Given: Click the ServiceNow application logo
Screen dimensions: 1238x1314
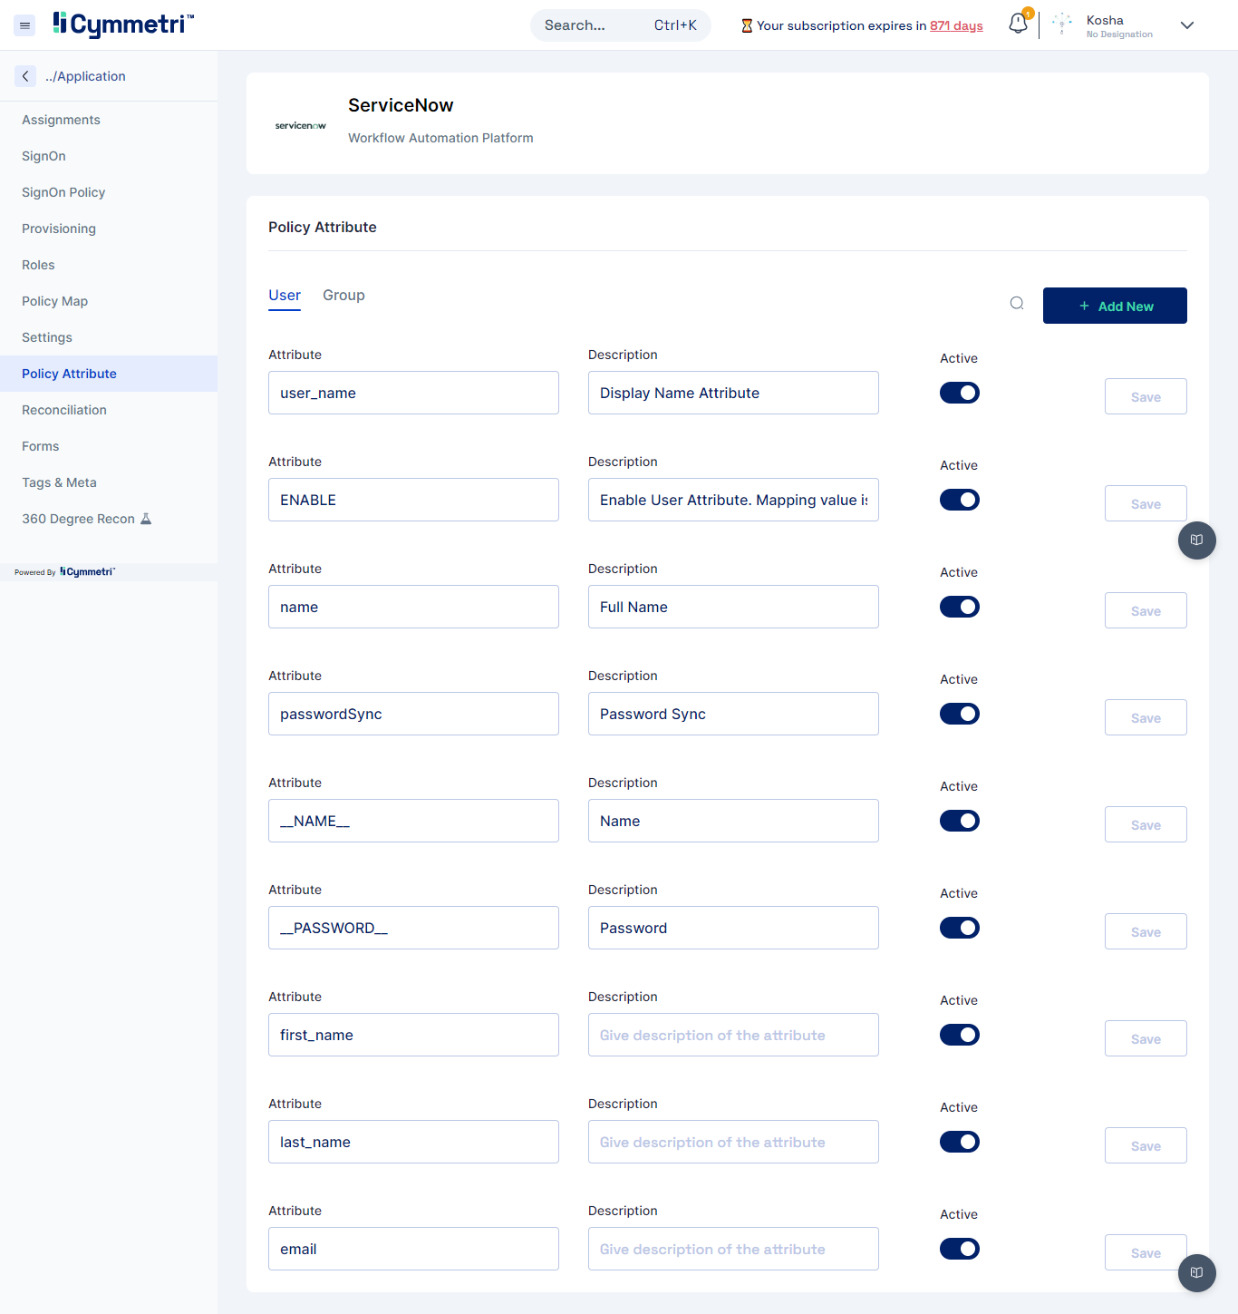Looking at the screenshot, I should tap(300, 125).
